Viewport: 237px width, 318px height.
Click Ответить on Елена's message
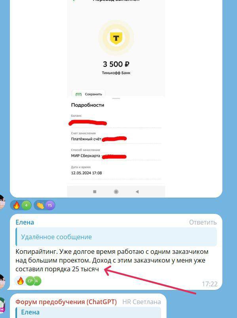[203, 223]
